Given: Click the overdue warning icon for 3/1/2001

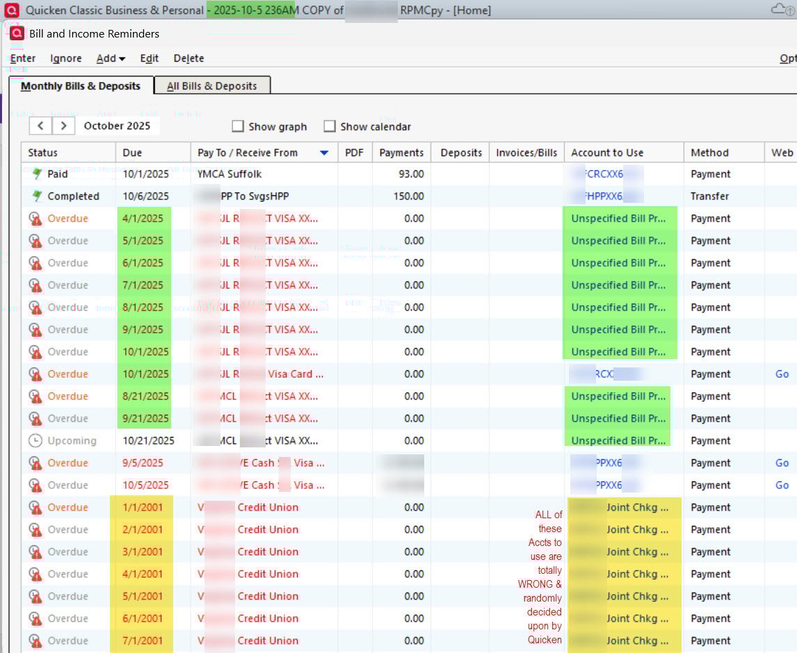Looking at the screenshot, I should pyautogui.click(x=35, y=552).
